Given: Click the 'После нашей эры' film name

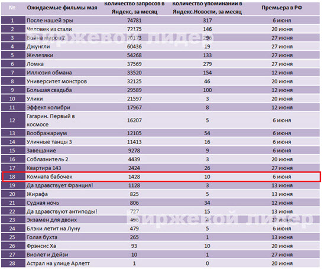Looking at the screenshot, I should (50, 21).
